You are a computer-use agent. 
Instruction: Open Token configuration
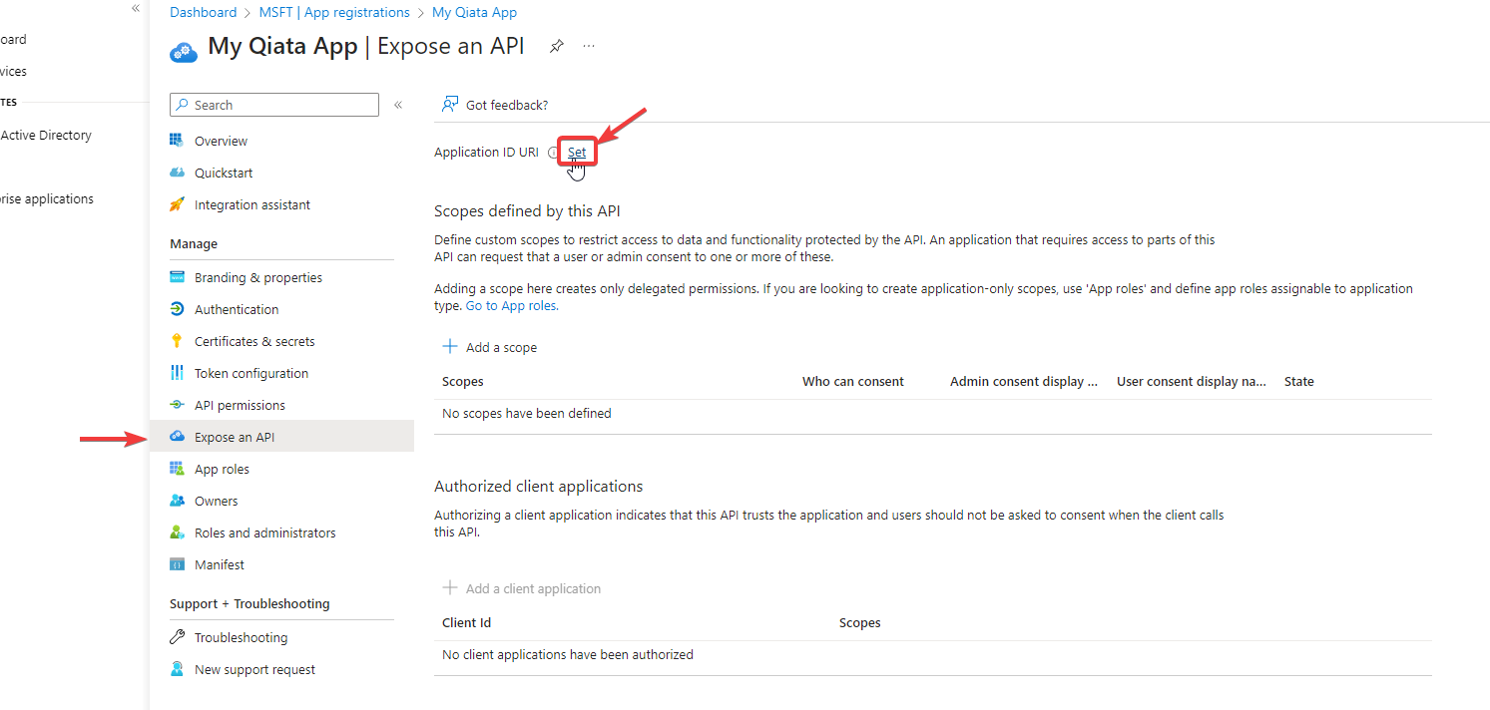(x=250, y=372)
